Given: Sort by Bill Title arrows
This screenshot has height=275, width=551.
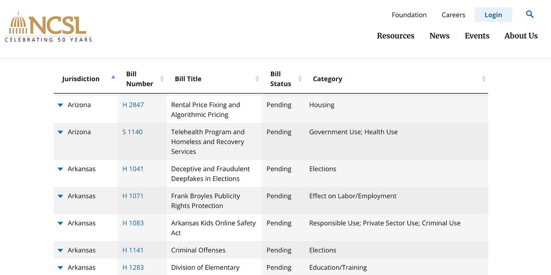Looking at the screenshot, I should coord(257,79).
